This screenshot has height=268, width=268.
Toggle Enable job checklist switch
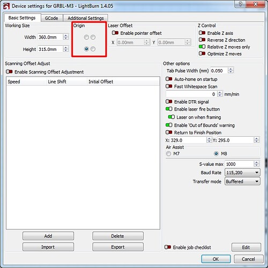click(168, 247)
